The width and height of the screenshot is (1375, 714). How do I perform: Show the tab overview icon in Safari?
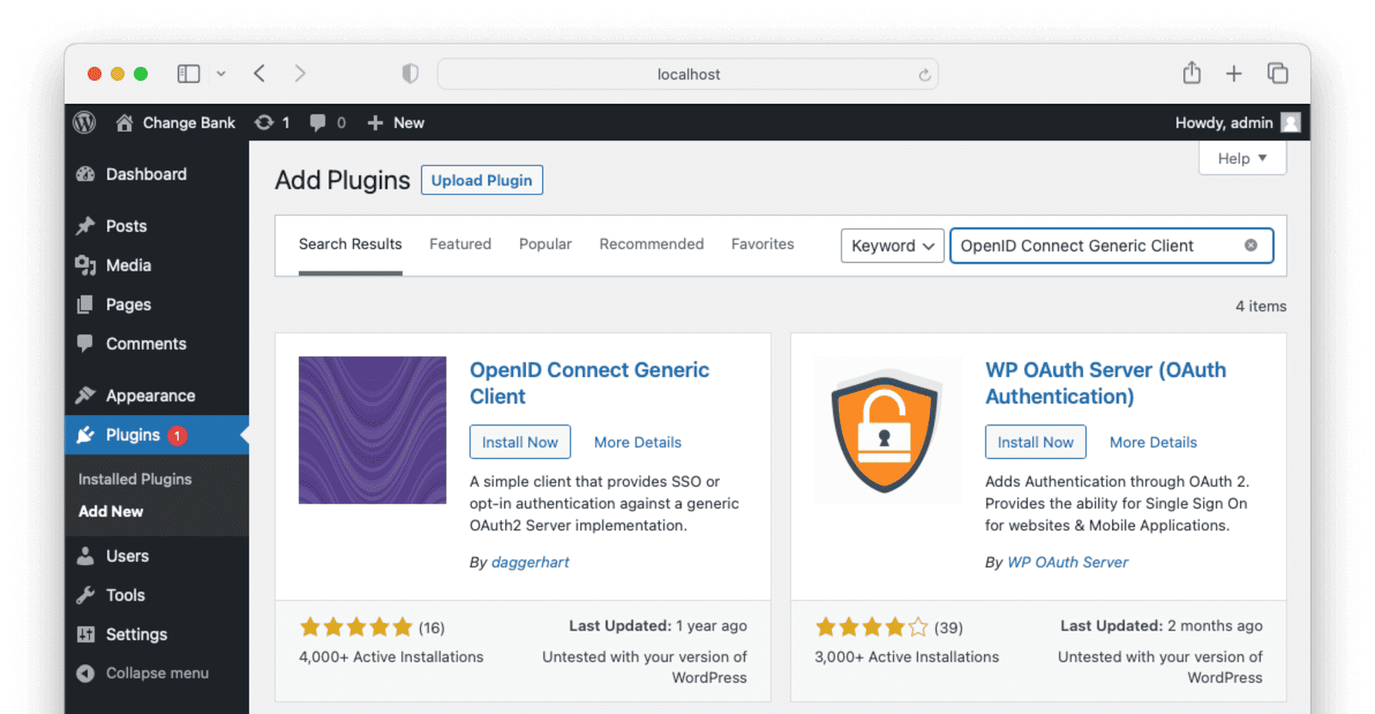pos(1278,73)
